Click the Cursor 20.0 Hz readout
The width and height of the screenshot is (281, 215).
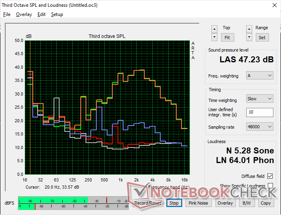coord(52,187)
